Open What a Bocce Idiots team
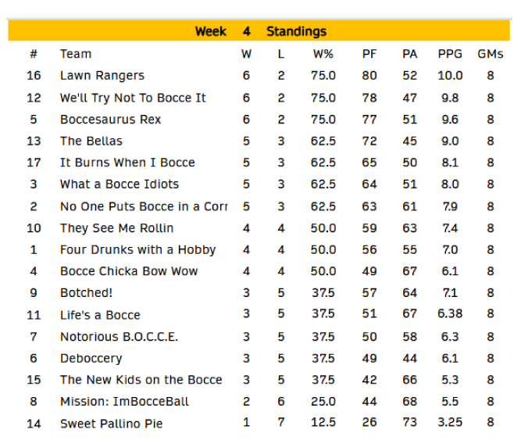The width and height of the screenshot is (521, 440). click(120, 184)
